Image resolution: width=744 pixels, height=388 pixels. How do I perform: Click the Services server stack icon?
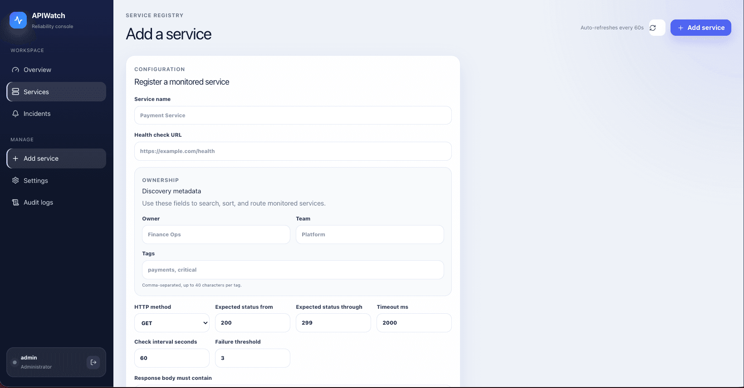coord(15,92)
